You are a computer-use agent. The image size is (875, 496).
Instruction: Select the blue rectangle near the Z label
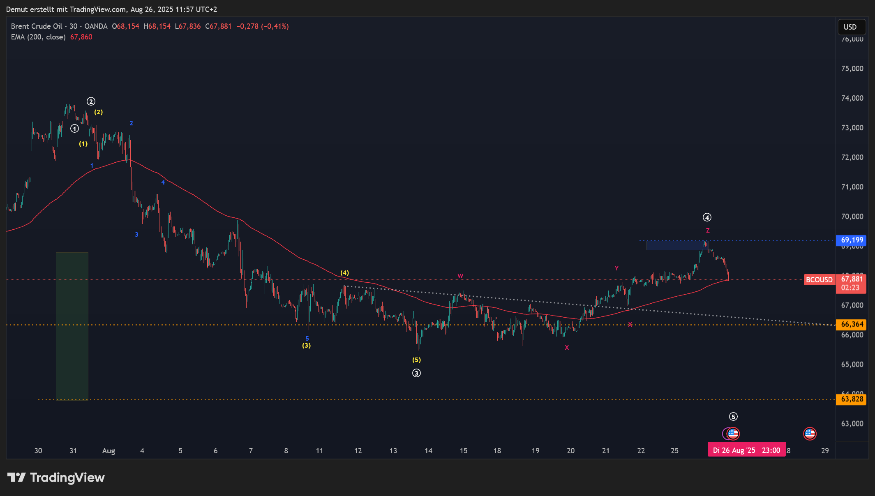click(x=674, y=245)
